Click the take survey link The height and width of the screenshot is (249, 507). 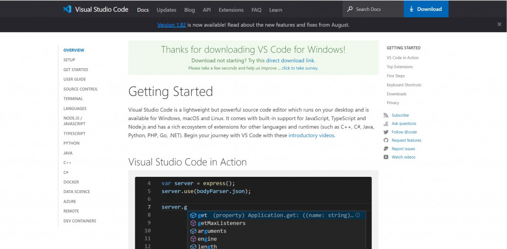(x=300, y=68)
